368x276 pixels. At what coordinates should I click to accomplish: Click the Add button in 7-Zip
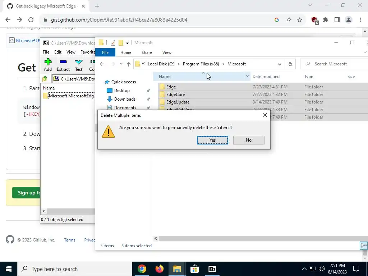[48, 65]
